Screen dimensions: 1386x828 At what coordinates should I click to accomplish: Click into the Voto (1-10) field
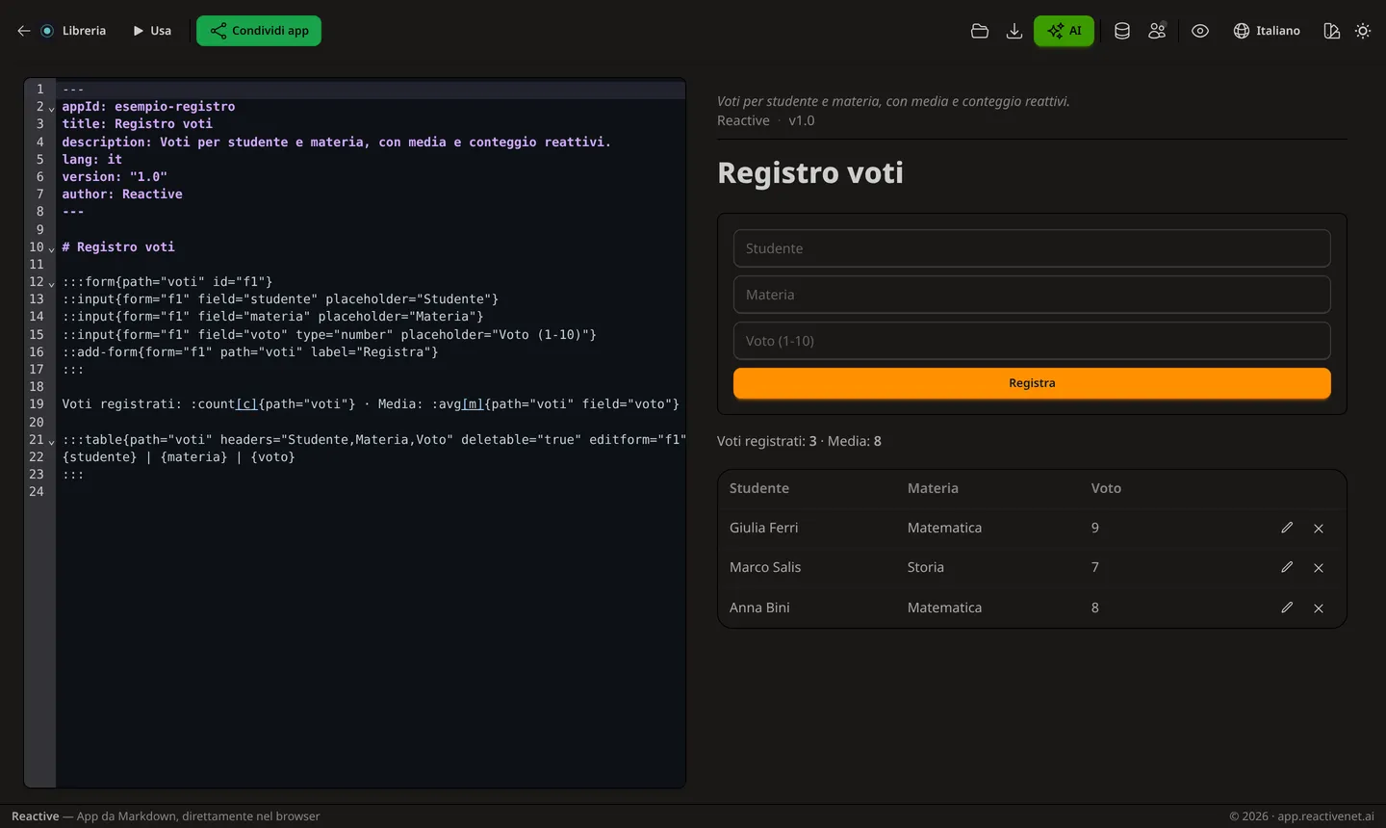(x=1032, y=341)
